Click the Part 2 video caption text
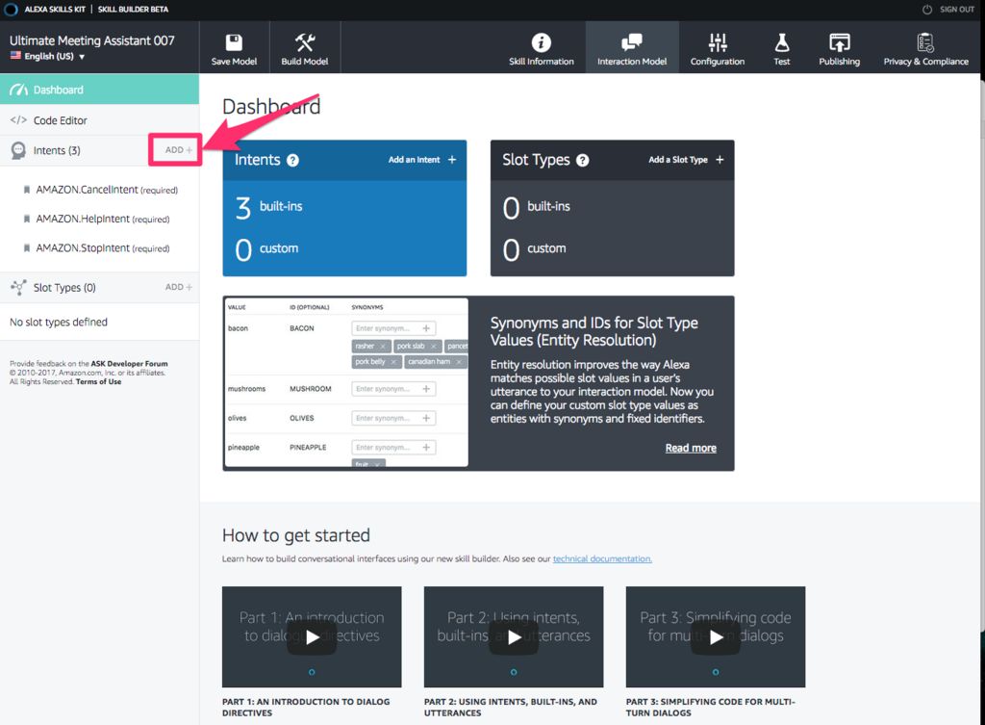985x725 pixels. 510,707
